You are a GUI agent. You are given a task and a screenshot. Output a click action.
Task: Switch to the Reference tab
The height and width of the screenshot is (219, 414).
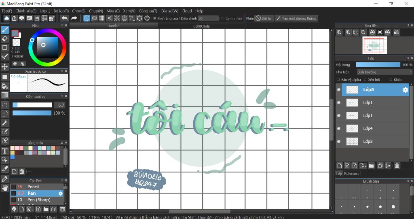(x=351, y=174)
